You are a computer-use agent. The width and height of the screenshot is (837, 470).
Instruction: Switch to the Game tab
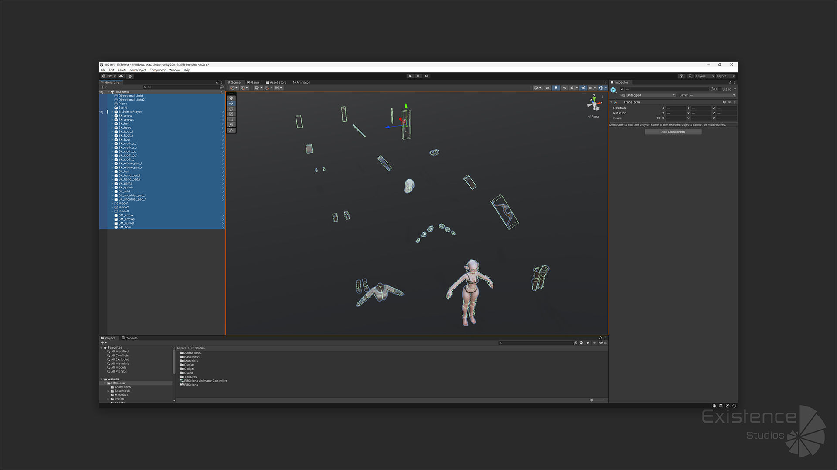coord(253,82)
